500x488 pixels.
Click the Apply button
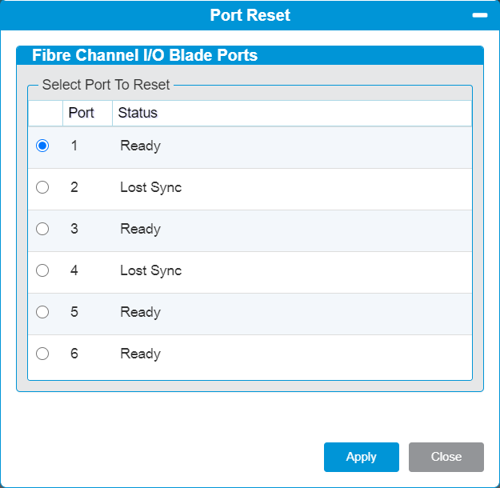(362, 457)
